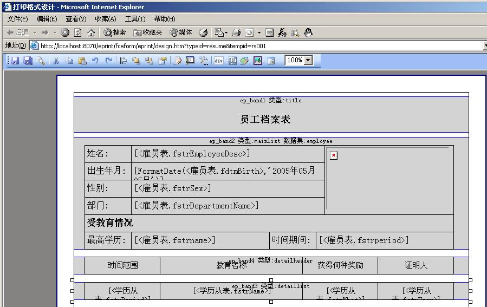Click the 100% zoom value field
This screenshot has height=307, width=487.
295,60
